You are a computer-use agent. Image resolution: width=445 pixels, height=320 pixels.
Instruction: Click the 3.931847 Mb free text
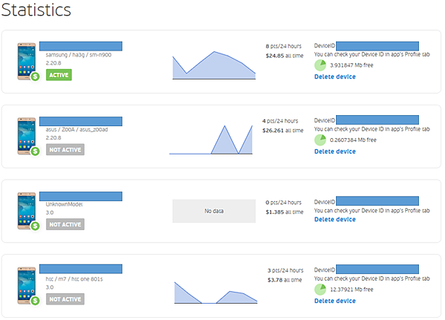pyautogui.click(x=352, y=65)
